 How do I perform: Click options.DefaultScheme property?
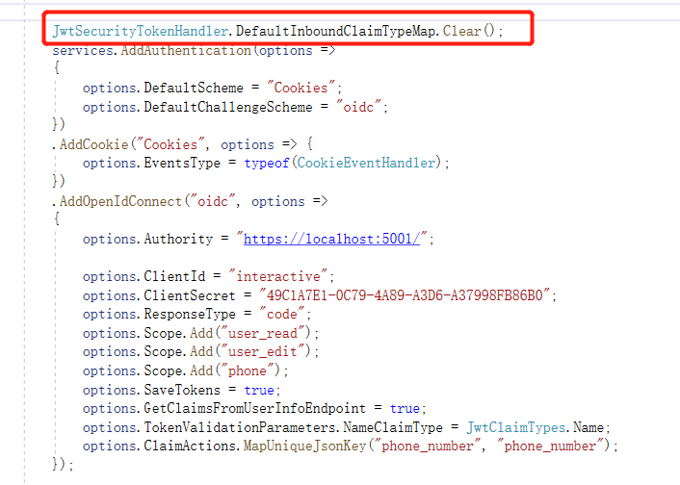pos(163,88)
